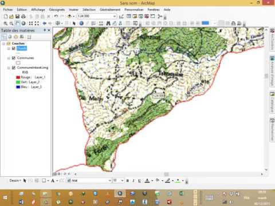Activate the Identify tool

pos(81,23)
